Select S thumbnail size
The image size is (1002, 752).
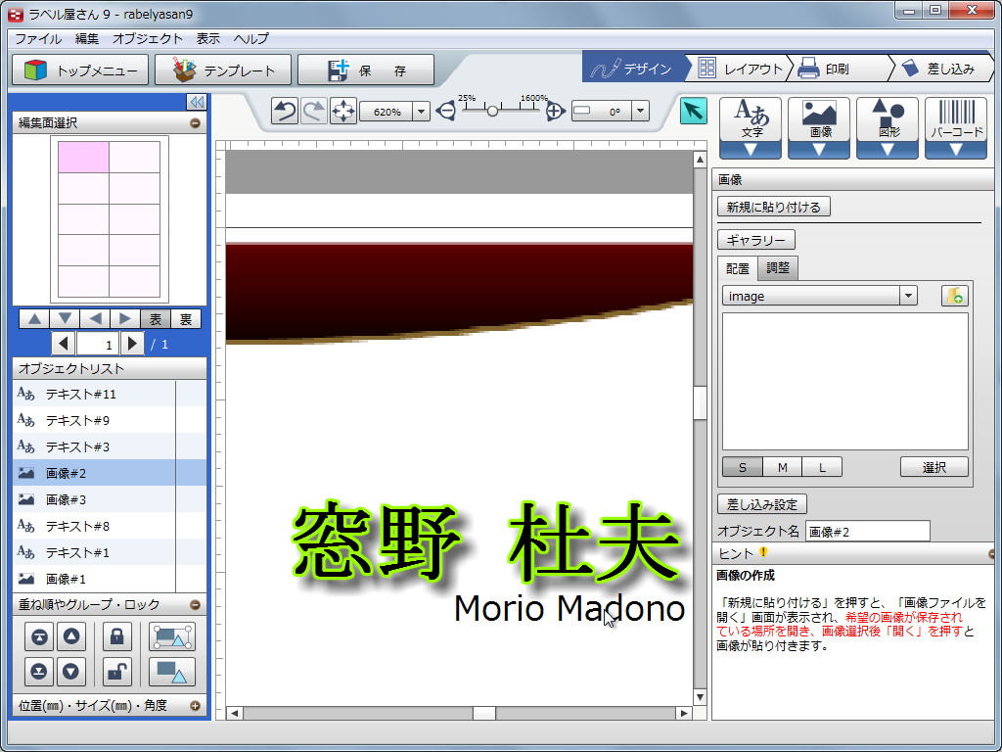click(x=742, y=467)
